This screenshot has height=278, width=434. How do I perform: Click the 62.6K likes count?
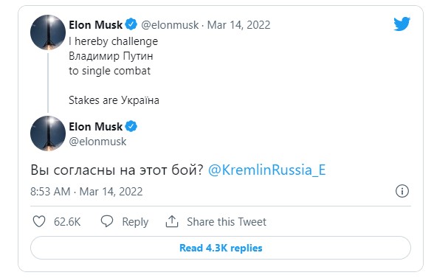(67, 222)
